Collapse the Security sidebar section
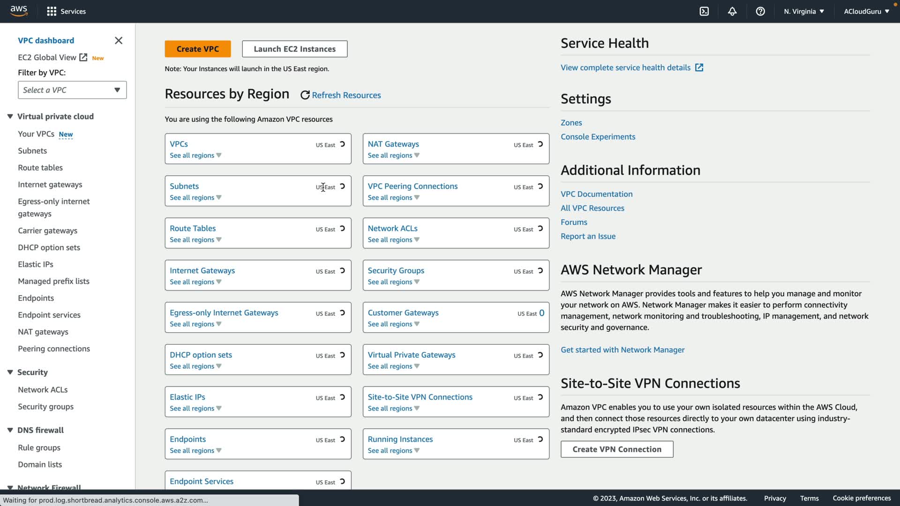Image resolution: width=900 pixels, height=506 pixels. tap(10, 372)
